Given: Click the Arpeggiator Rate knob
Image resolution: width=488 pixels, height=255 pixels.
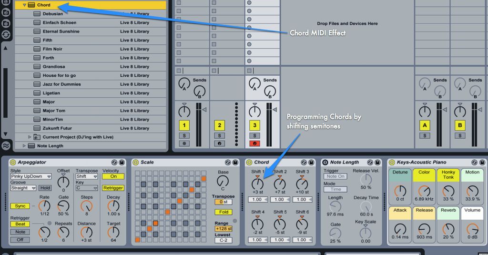Looking at the screenshot, I should tap(44, 205).
